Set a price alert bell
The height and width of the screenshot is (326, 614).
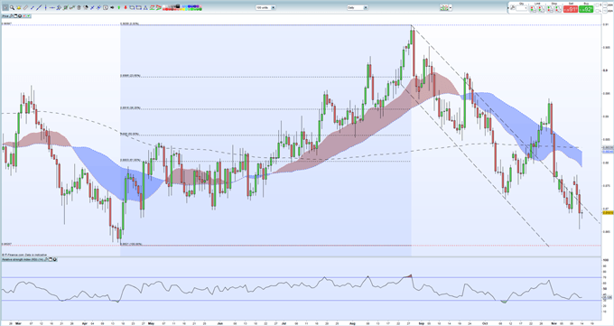click(19, 8)
